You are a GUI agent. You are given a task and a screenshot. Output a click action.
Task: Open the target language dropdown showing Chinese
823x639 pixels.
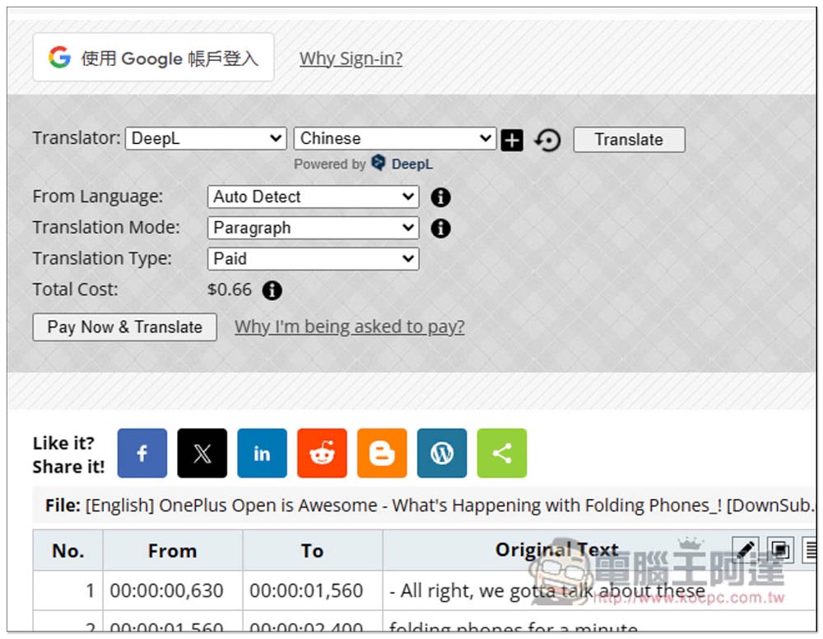pyautogui.click(x=395, y=138)
